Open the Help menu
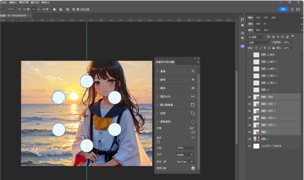Viewport: 304px width, 180px height. pos(45,2)
